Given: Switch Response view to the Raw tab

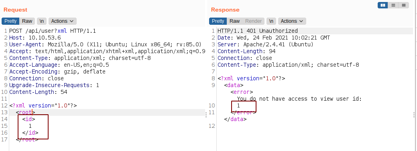Looking at the screenshot, I should (234, 21).
